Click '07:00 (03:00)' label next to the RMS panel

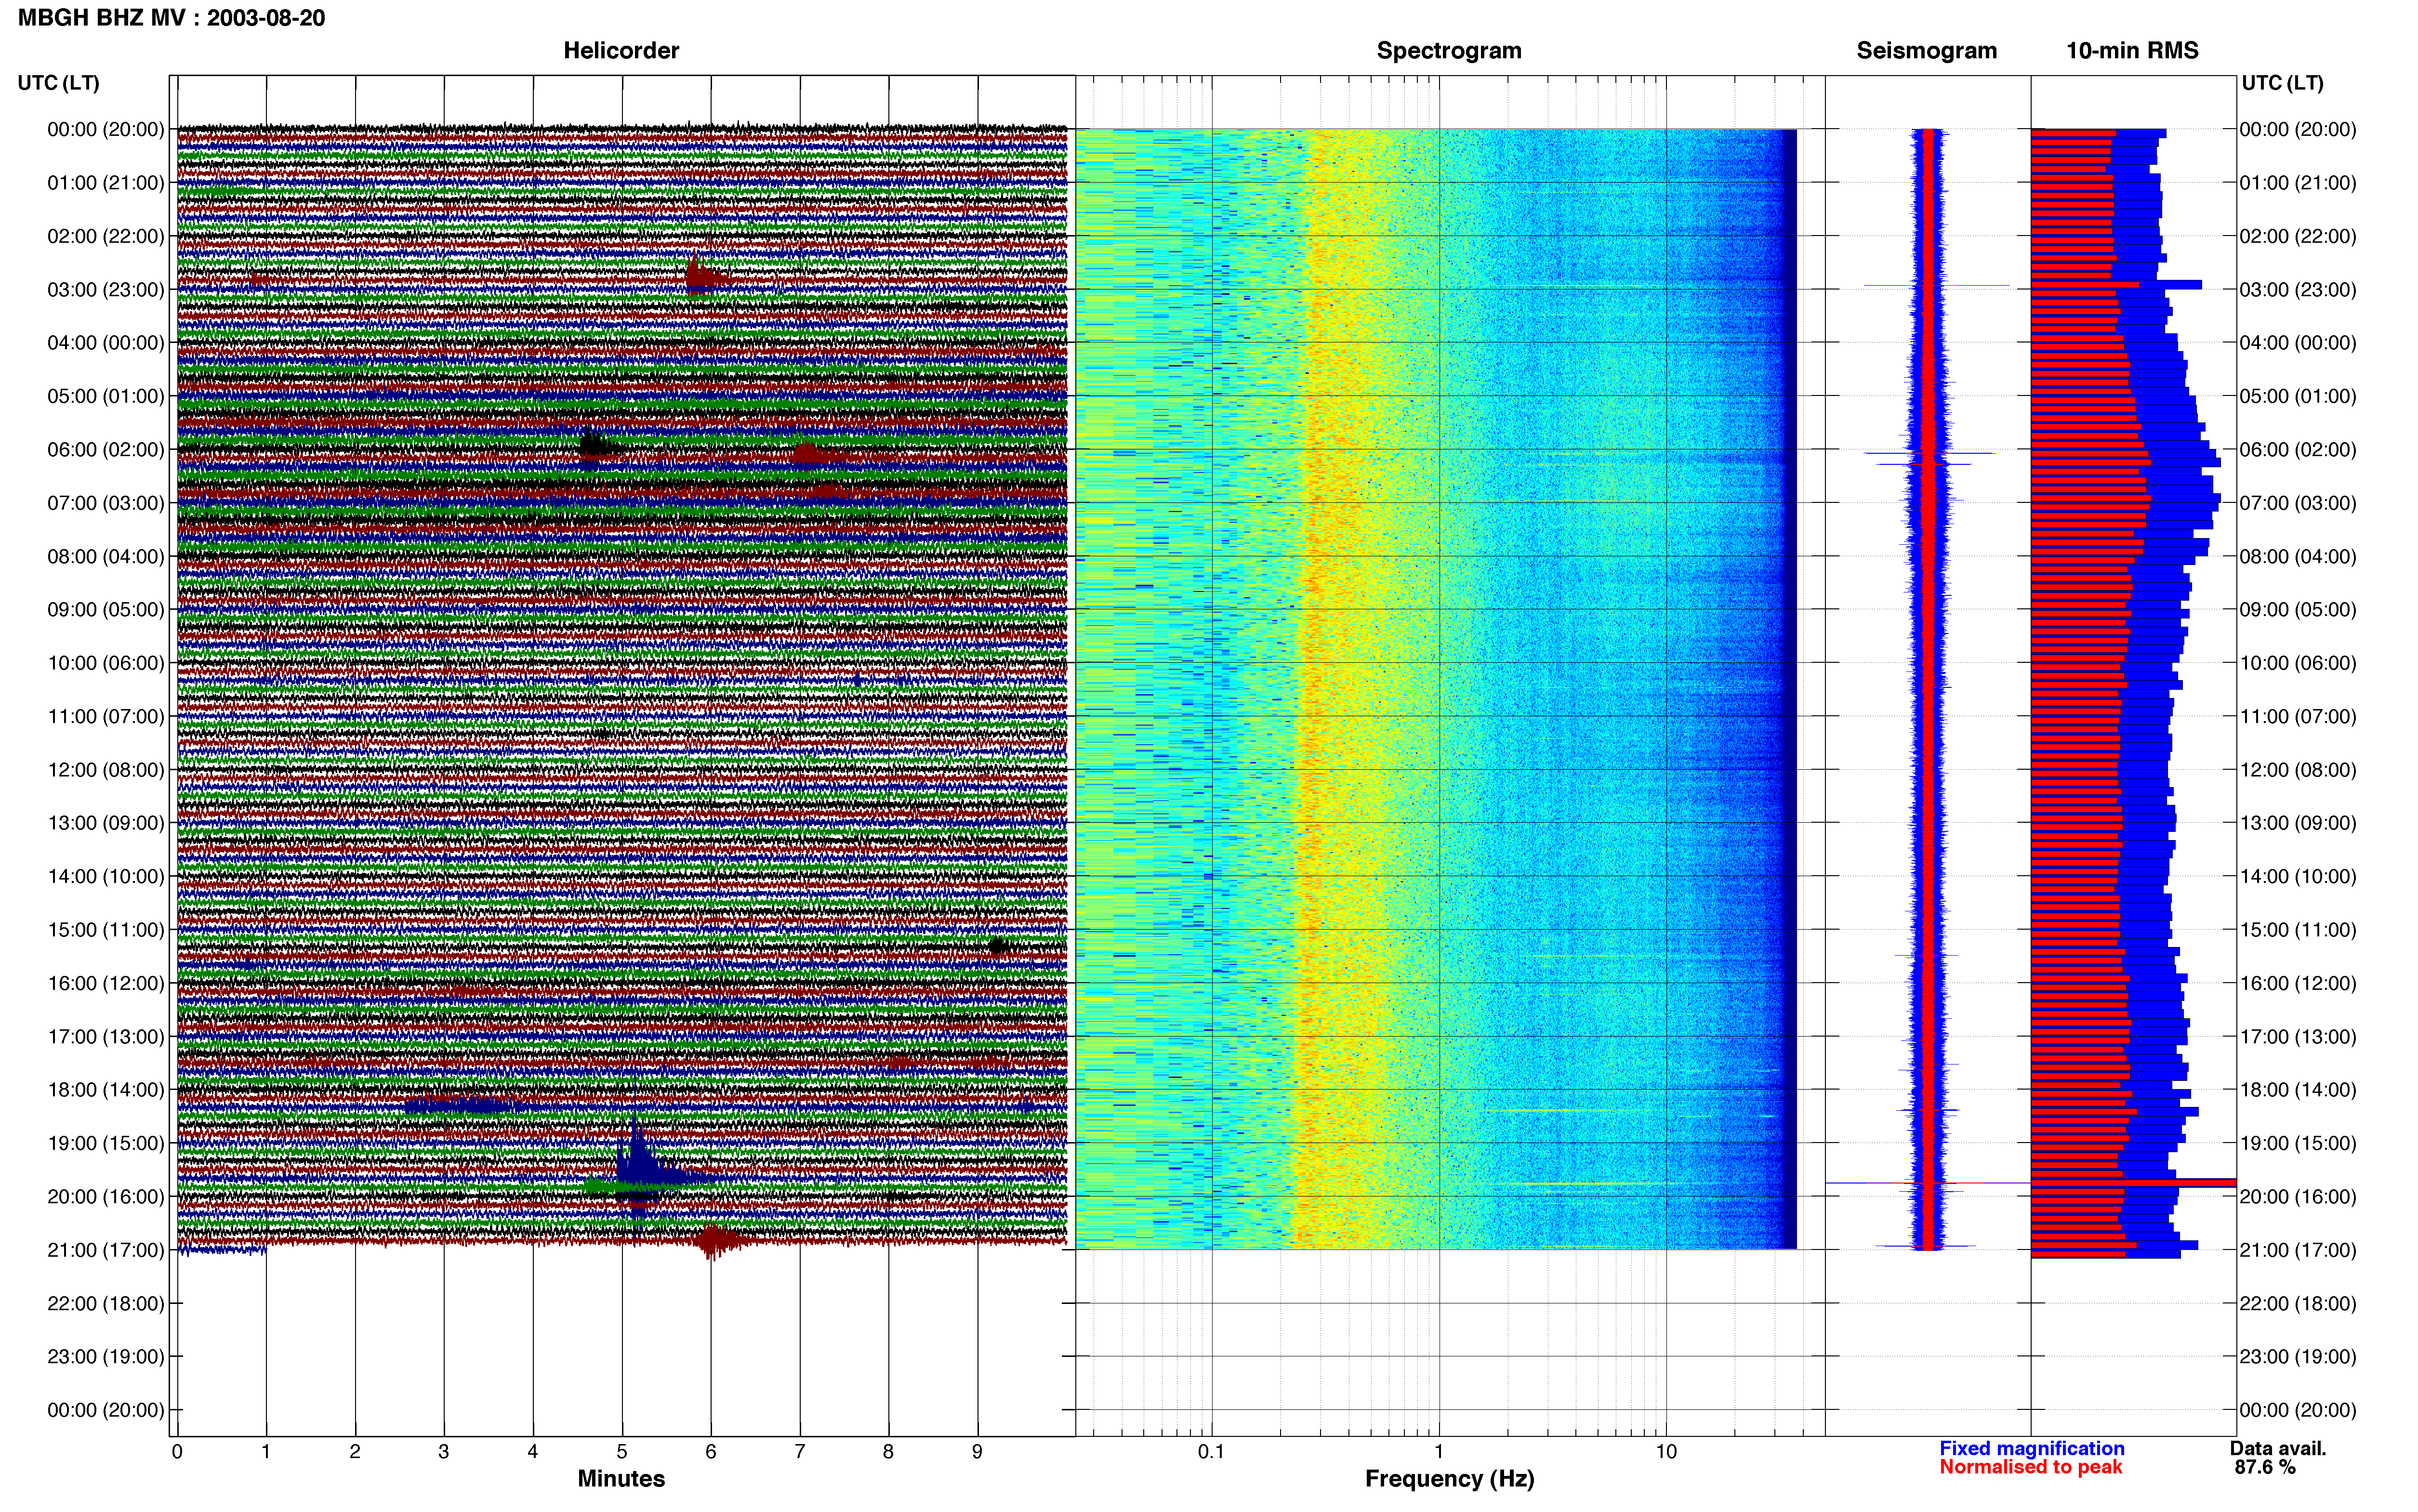coord(2298,503)
